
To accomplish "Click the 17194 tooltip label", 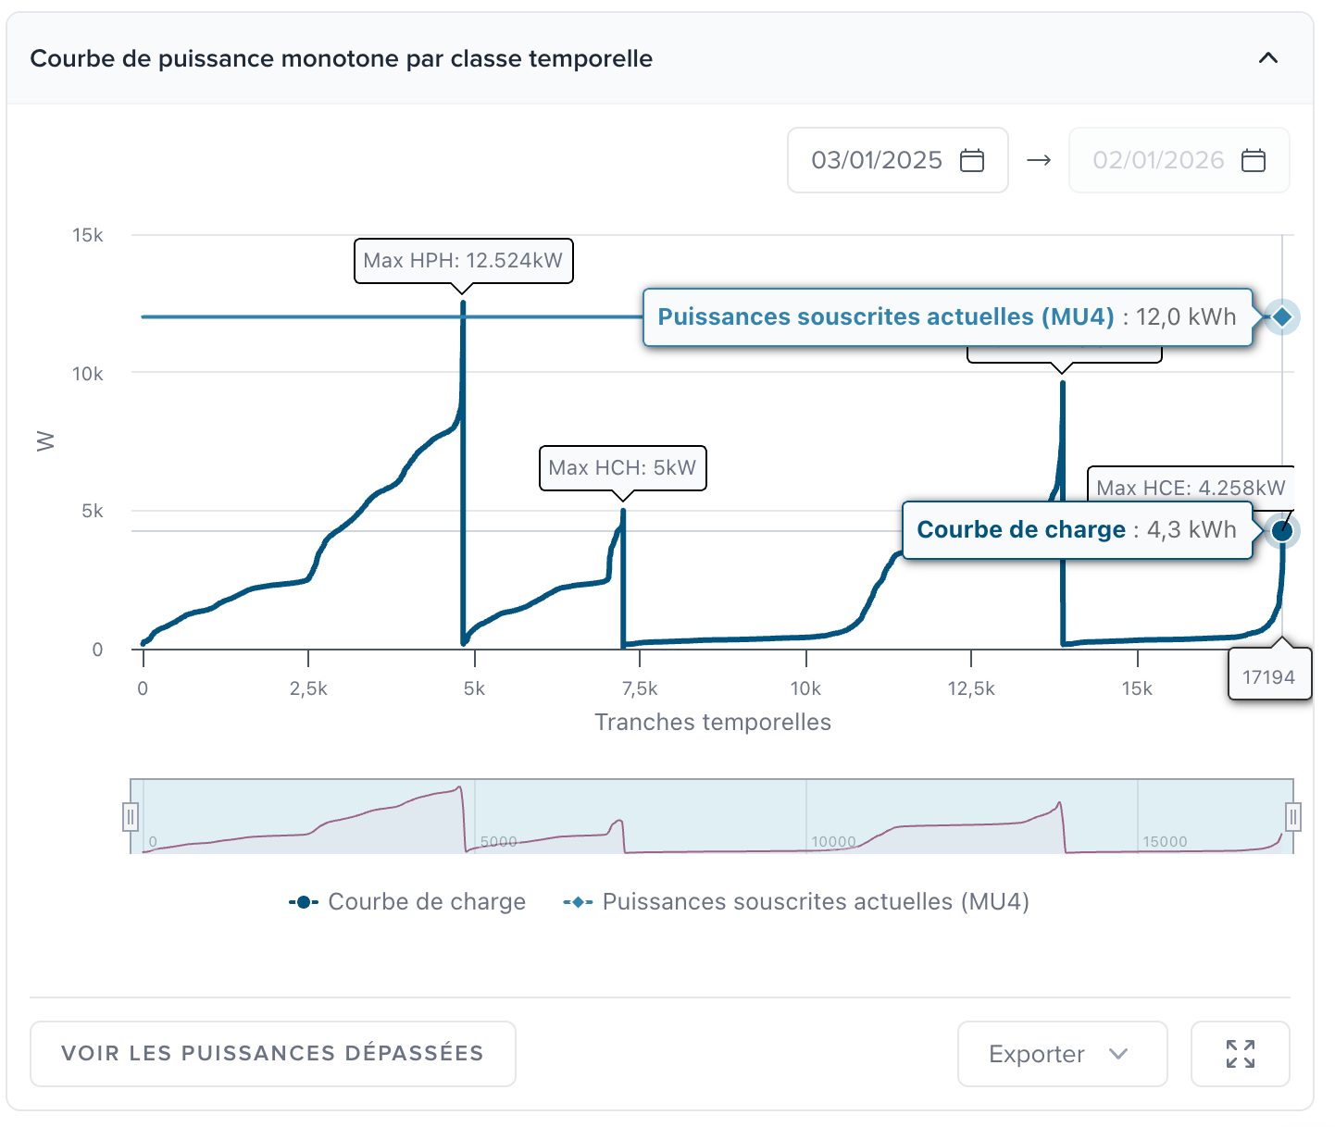I will point(1269,675).
